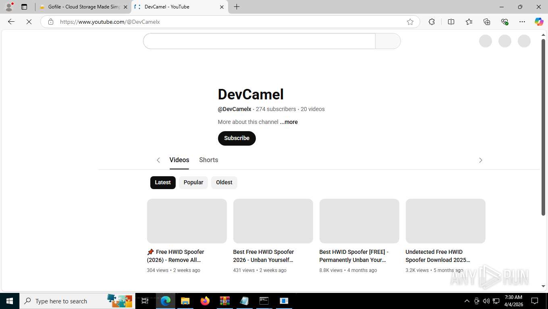Add page to favorites star icon

tap(410, 22)
